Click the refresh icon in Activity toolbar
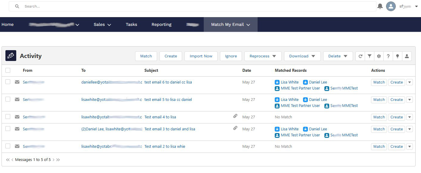This screenshot has height=173, width=421. pos(360,56)
